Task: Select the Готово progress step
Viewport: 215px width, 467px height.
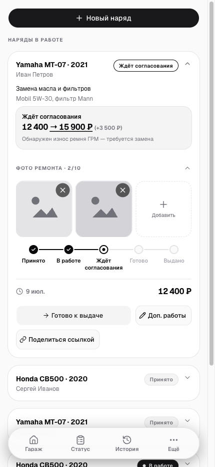Action: tap(138, 254)
